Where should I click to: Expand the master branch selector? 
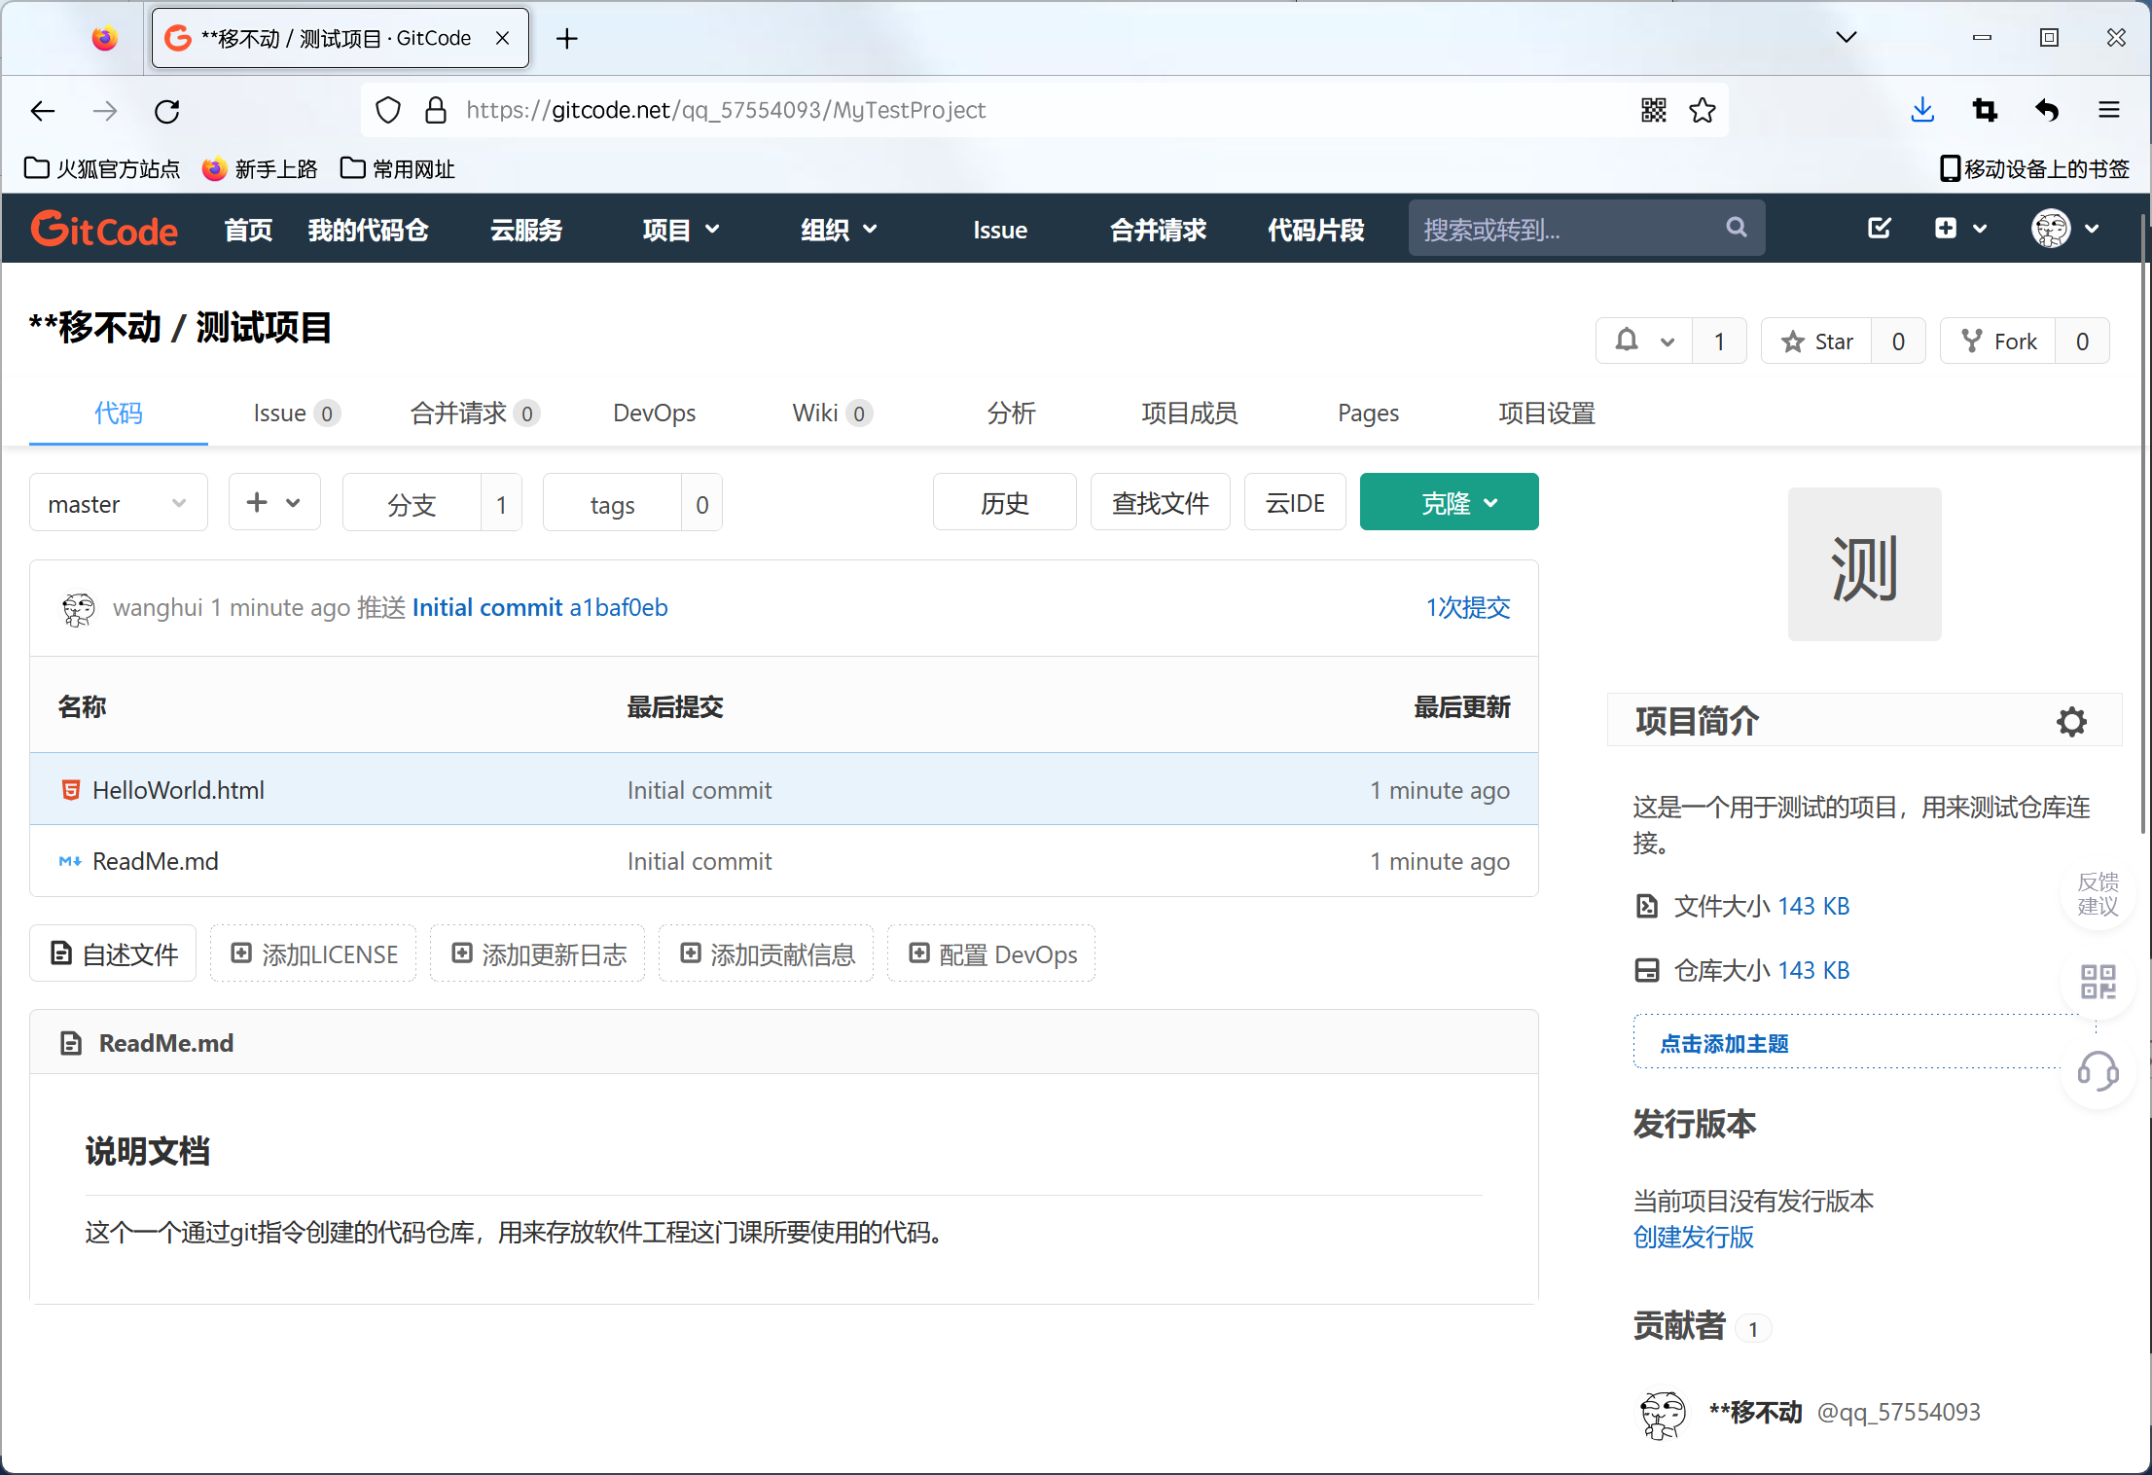(118, 504)
